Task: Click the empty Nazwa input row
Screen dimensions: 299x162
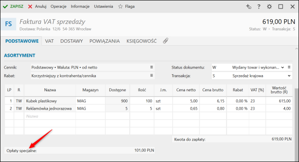Action: coord(50,116)
